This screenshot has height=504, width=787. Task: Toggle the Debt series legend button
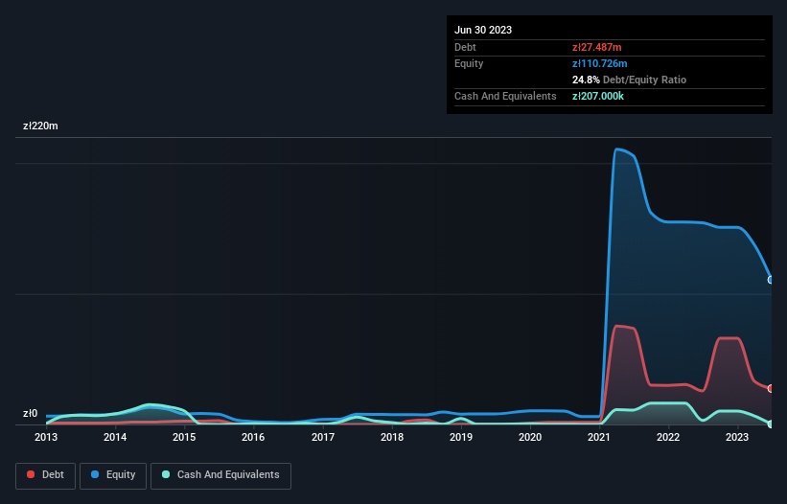click(x=46, y=476)
